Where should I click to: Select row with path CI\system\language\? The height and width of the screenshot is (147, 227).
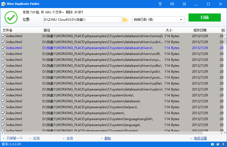pyautogui.click(x=112, y=125)
